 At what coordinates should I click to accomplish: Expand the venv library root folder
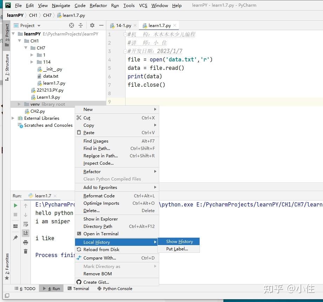[x=19, y=104]
